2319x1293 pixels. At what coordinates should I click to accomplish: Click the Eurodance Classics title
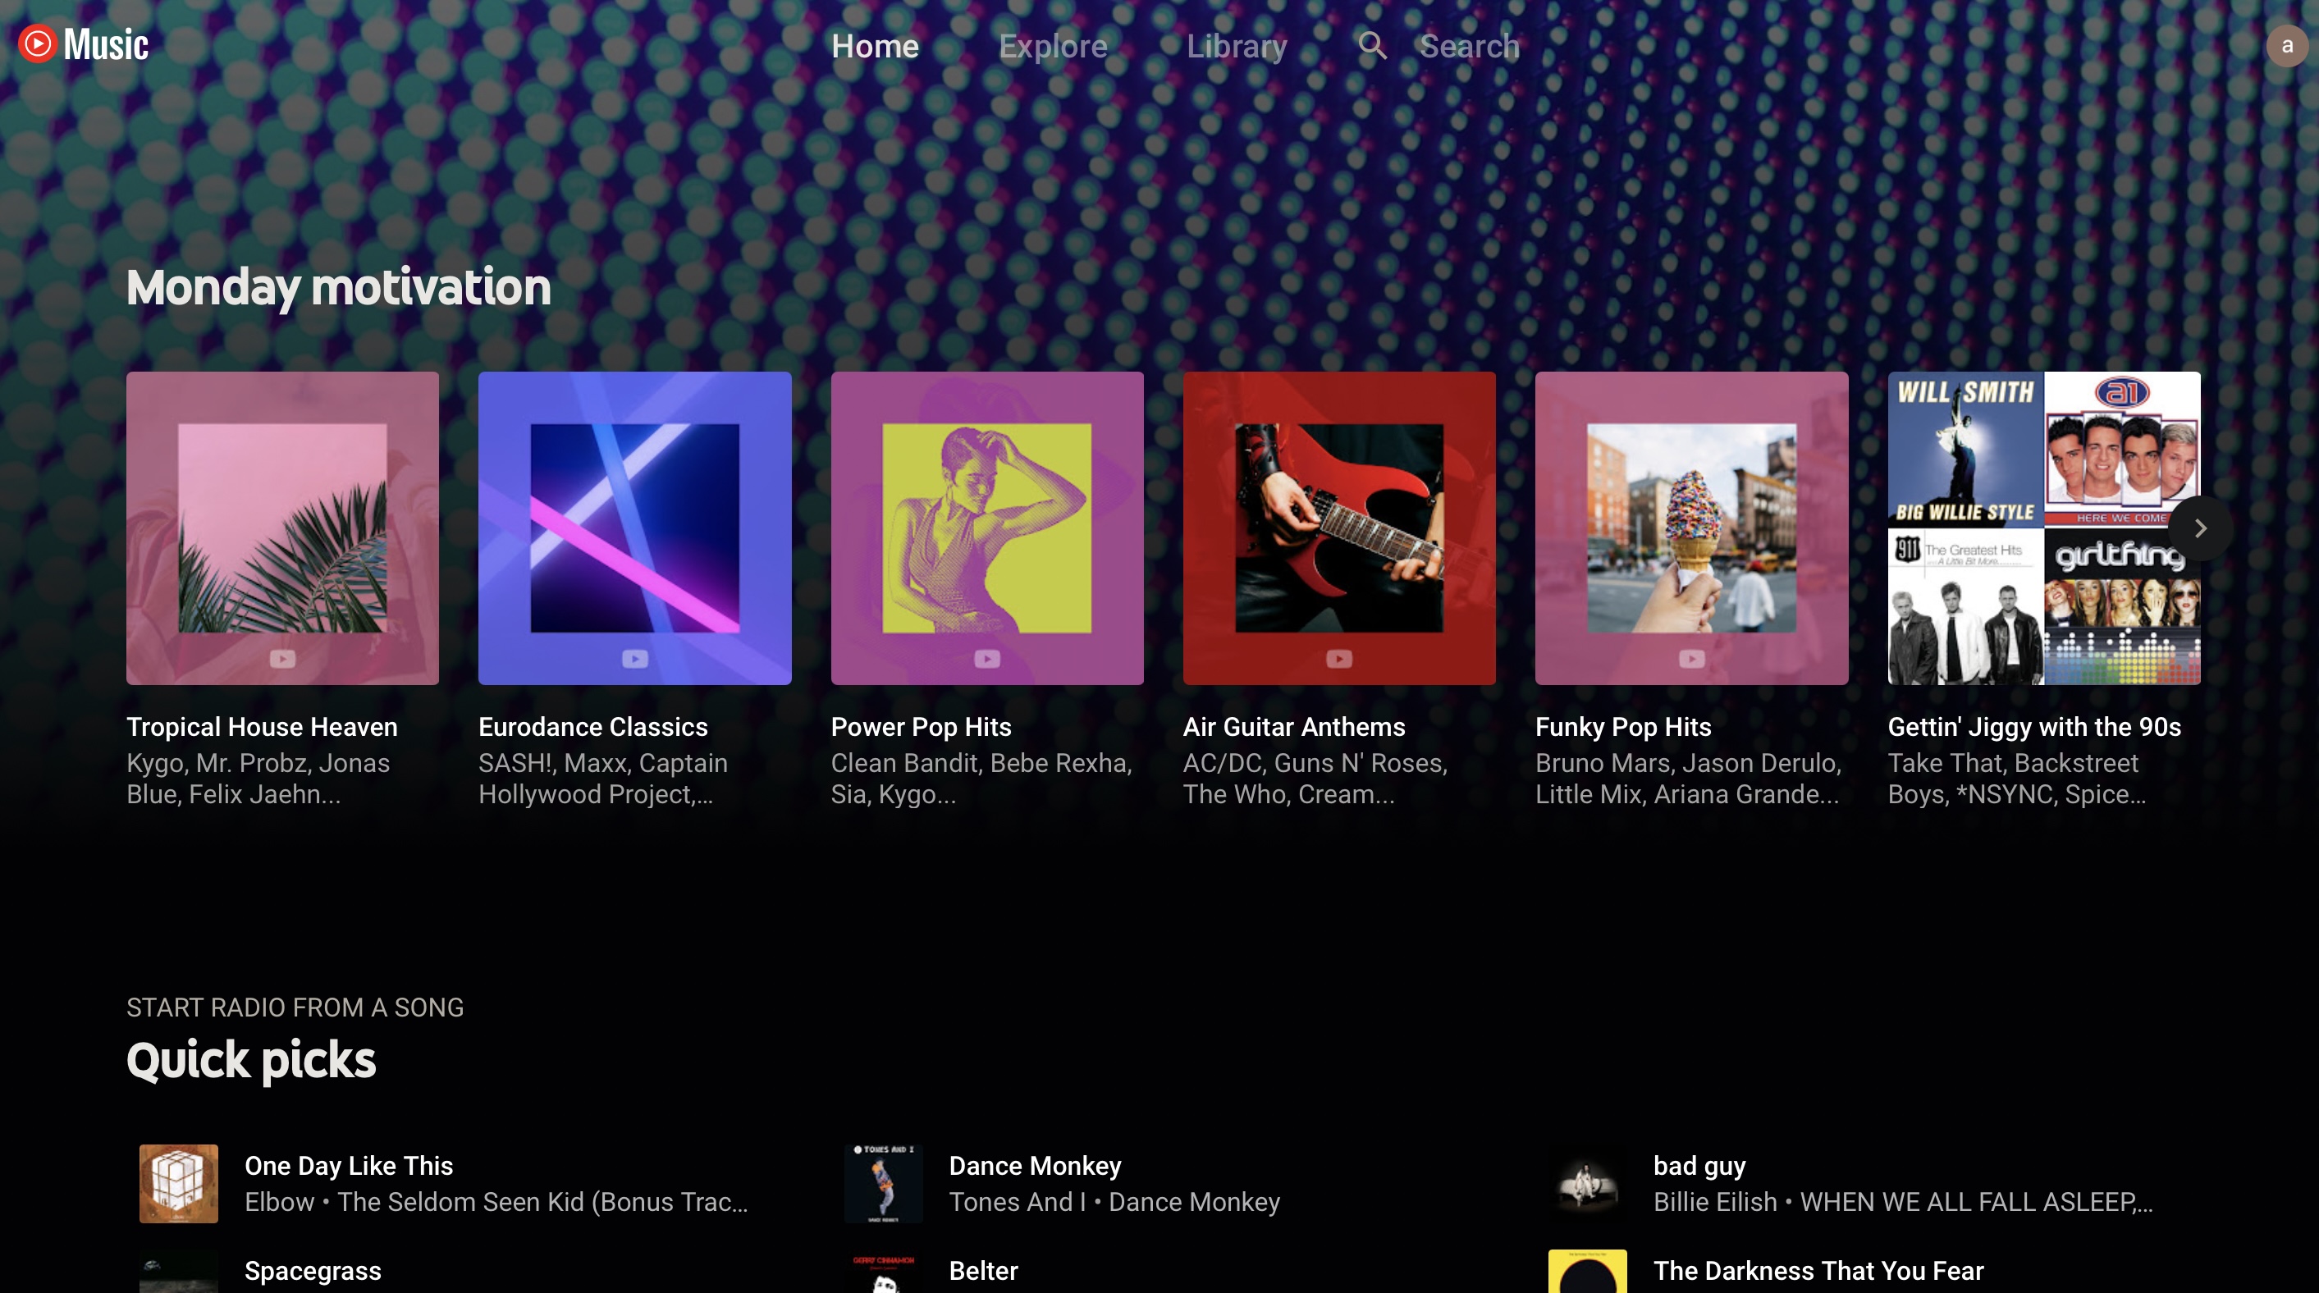pos(593,727)
